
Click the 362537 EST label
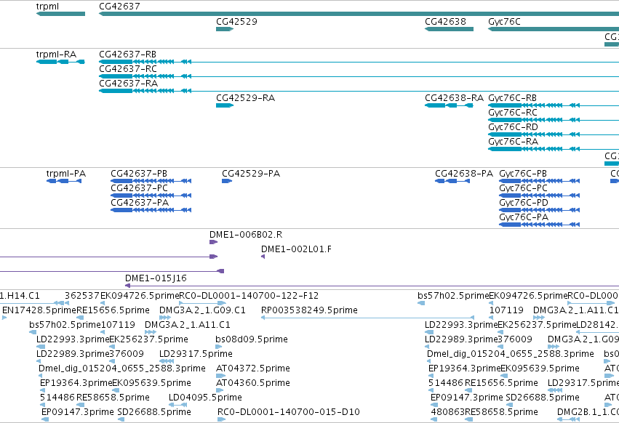pos(82,297)
